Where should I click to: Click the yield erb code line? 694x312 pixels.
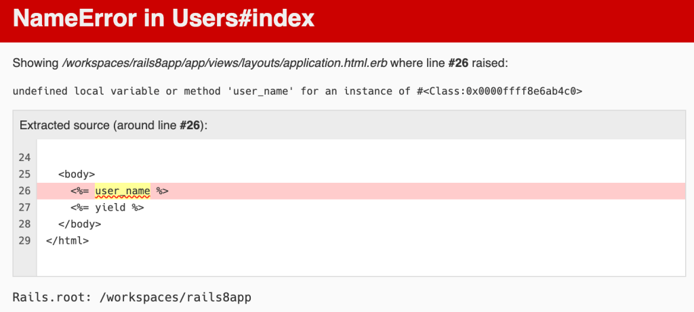[x=107, y=207]
